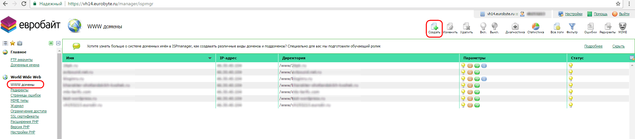The width and height of the screenshot is (635, 139).
Task: Click sort arrow in Имя column header
Action: 210,58
